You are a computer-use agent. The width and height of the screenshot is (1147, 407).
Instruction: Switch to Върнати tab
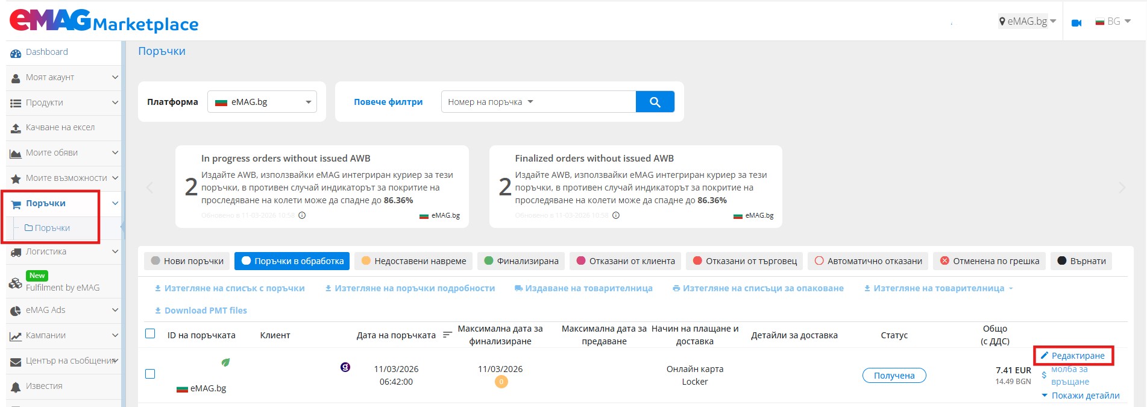pos(1081,261)
